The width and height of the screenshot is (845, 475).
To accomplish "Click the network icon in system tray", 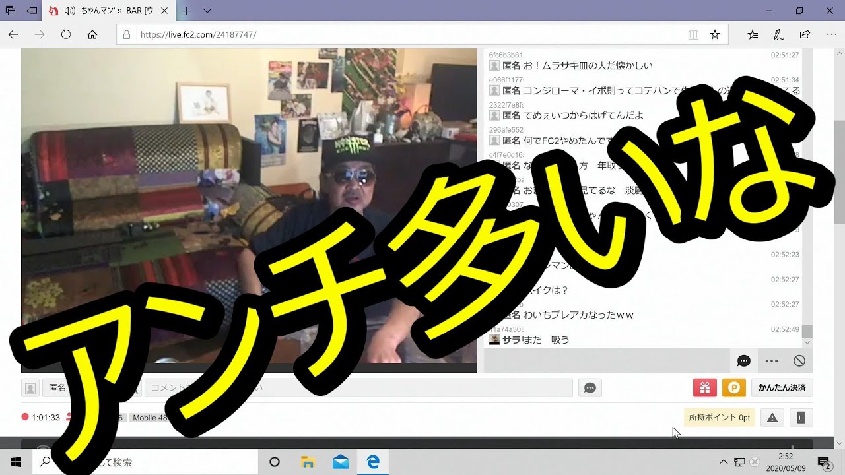I will (740, 462).
